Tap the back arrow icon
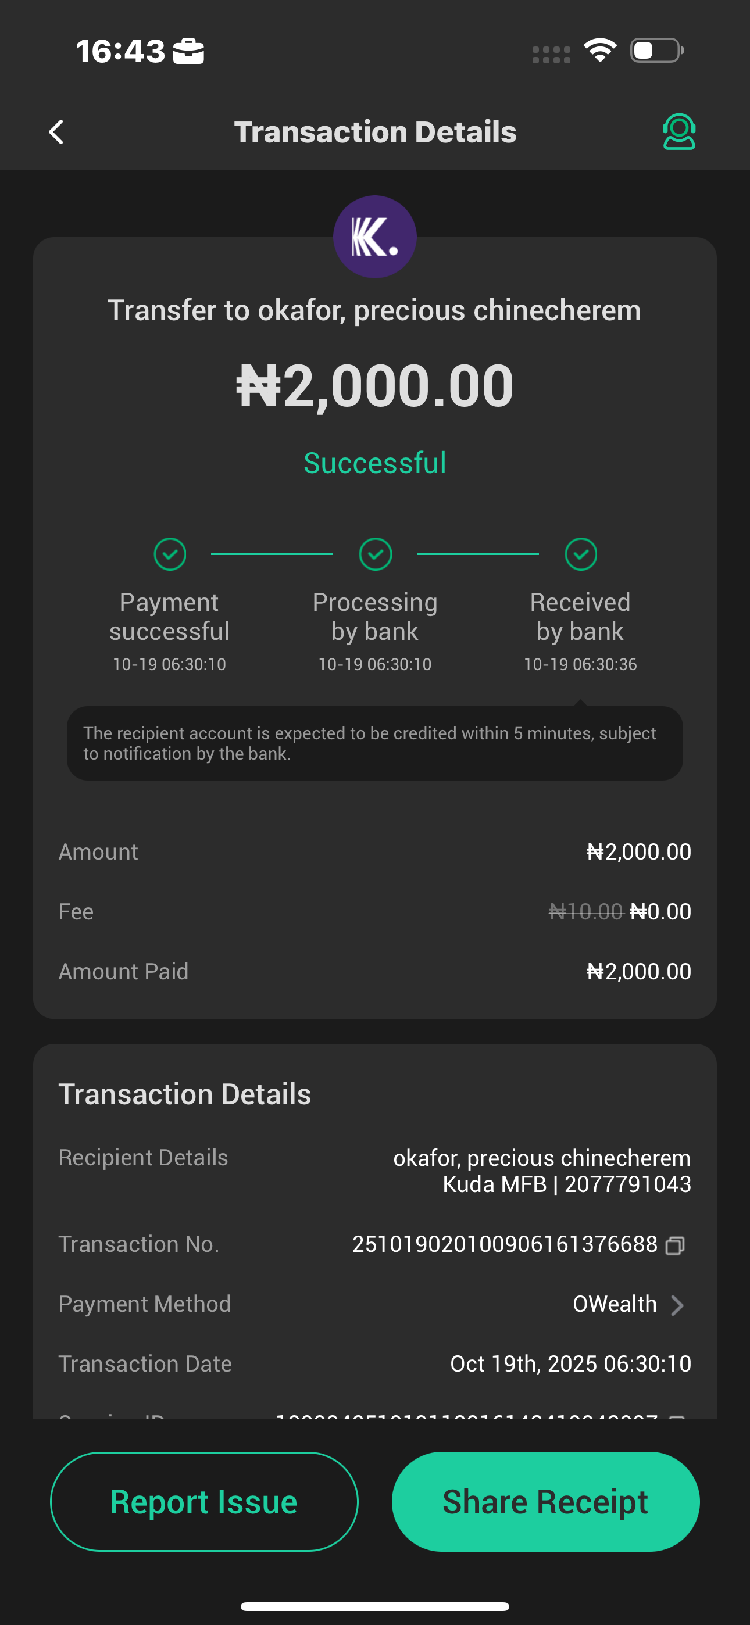 (56, 133)
